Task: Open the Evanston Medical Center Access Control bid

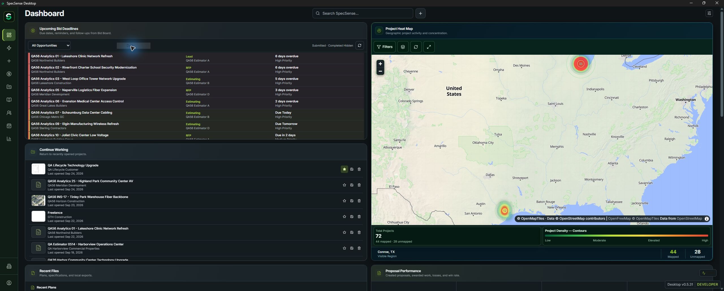Action: 196,103
